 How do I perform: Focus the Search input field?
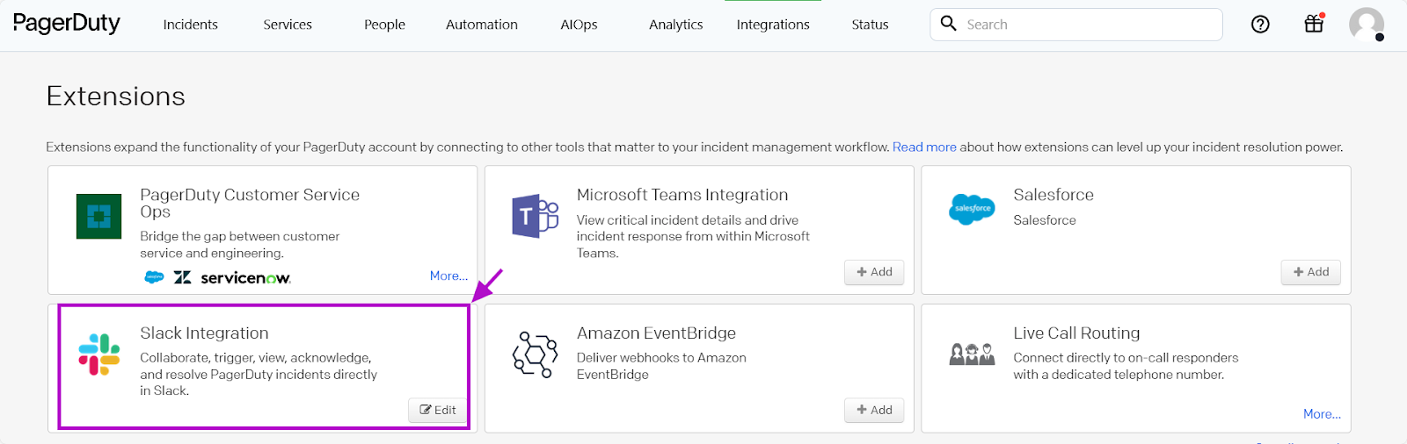tap(1075, 25)
